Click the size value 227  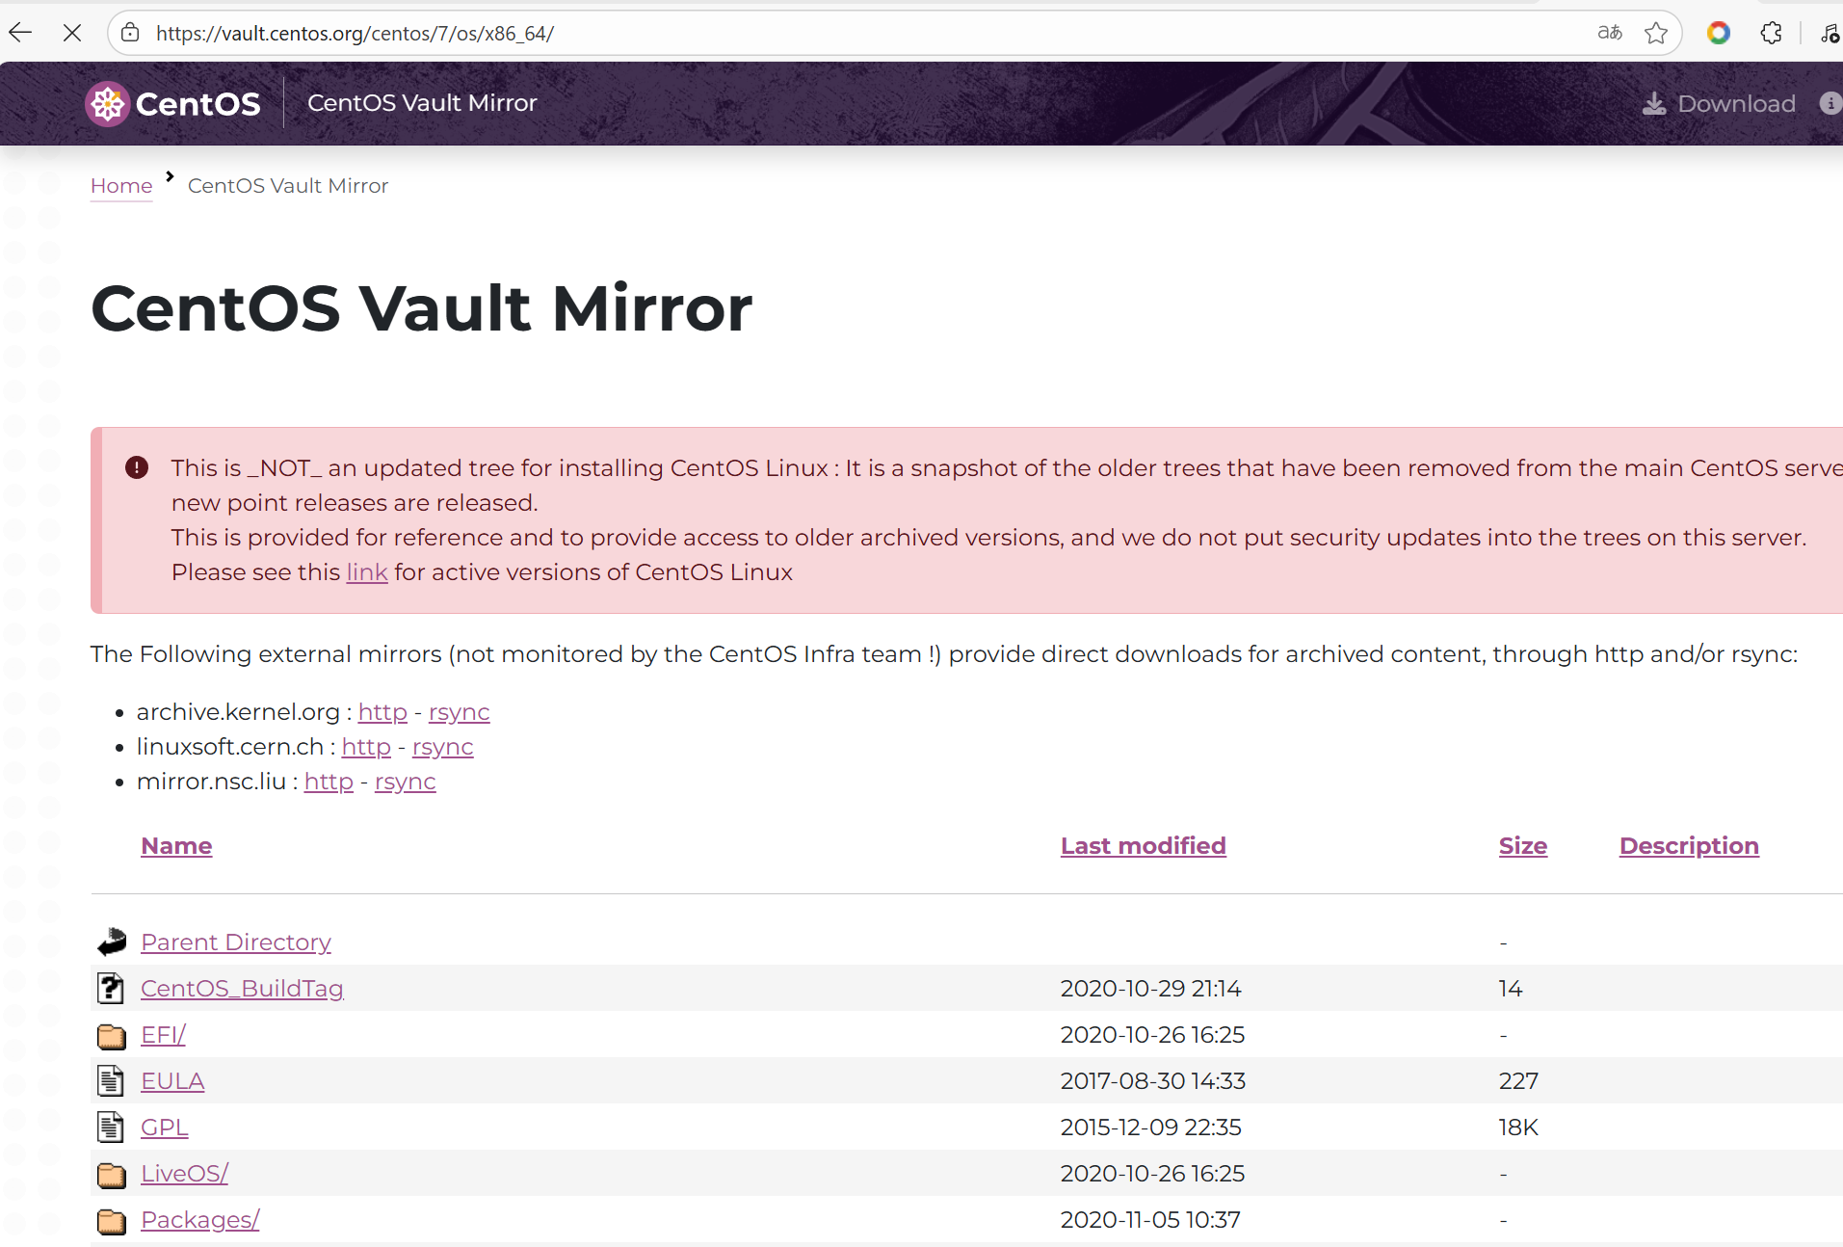(1518, 1080)
